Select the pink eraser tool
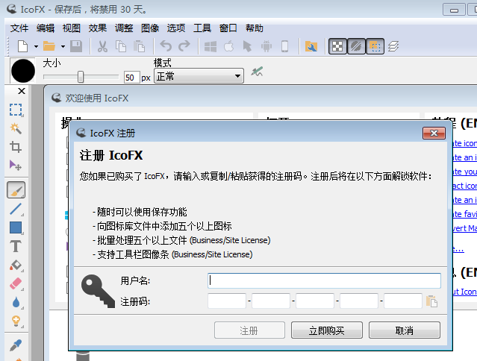Image resolution: width=477 pixels, height=361 pixels. tap(16, 283)
